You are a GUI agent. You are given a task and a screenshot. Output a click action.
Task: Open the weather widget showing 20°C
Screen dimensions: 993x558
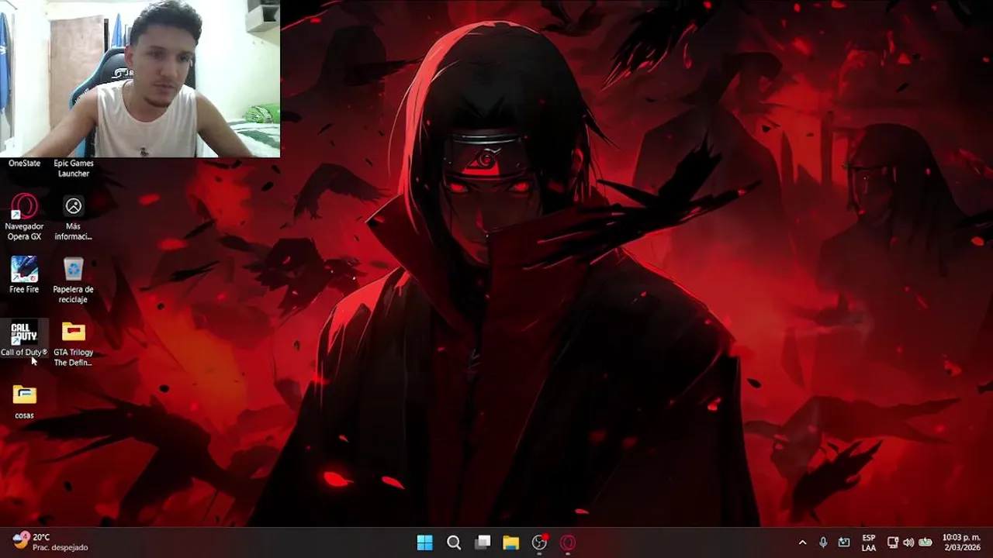(x=50, y=542)
